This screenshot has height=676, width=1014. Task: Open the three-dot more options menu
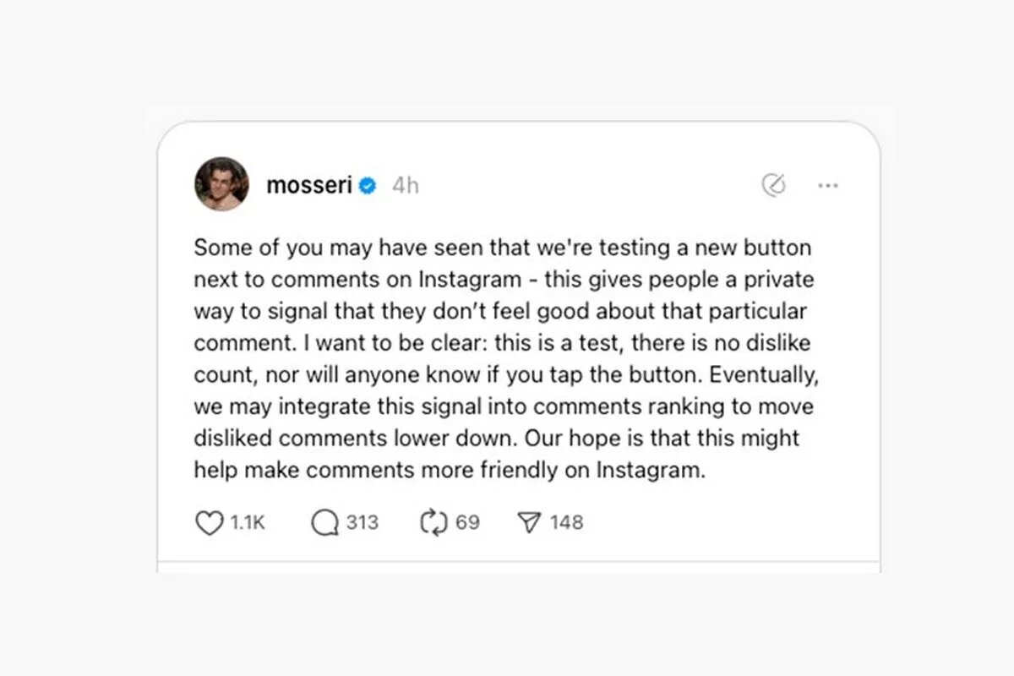click(828, 185)
